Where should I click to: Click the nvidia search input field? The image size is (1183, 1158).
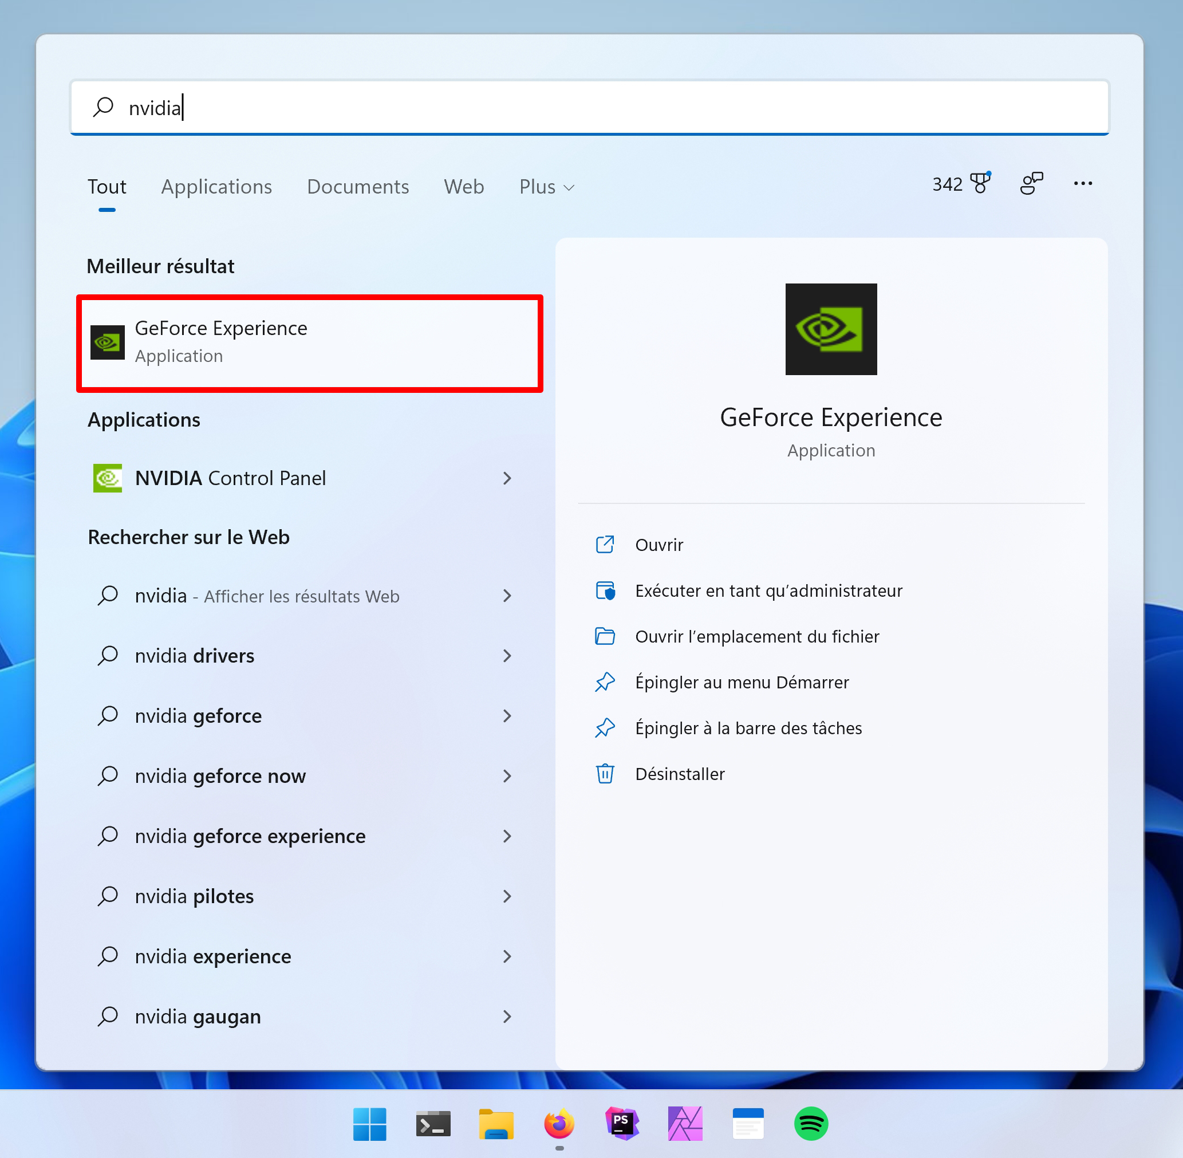(589, 107)
